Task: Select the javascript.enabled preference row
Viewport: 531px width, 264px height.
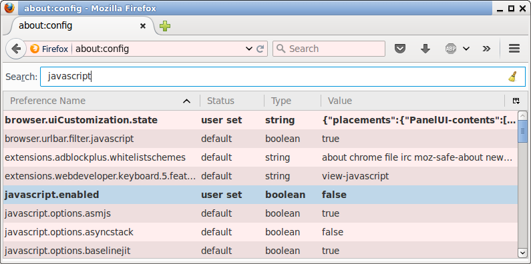Action: coord(260,195)
